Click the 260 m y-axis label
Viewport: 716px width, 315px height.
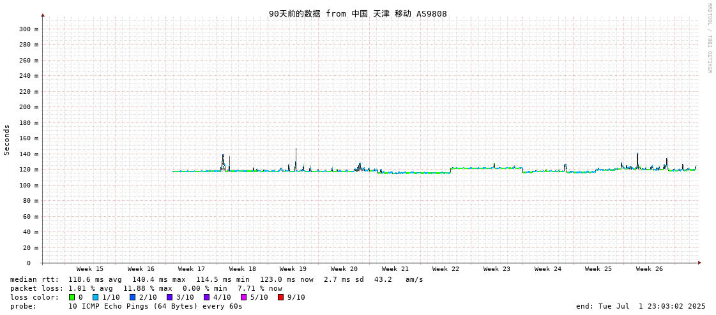tap(29, 60)
